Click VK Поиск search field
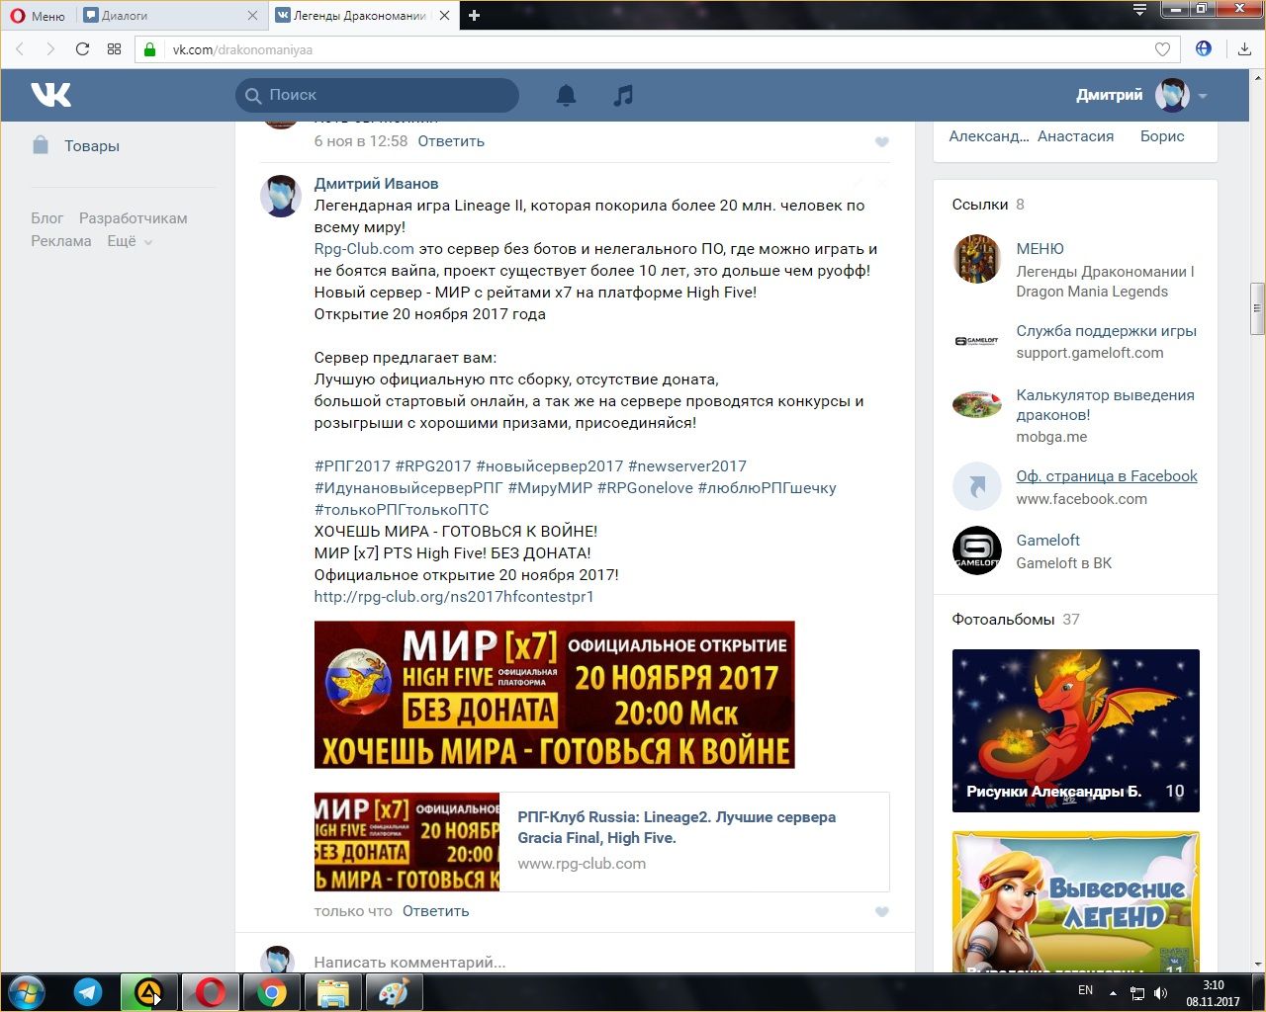1266x1012 pixels. click(377, 95)
